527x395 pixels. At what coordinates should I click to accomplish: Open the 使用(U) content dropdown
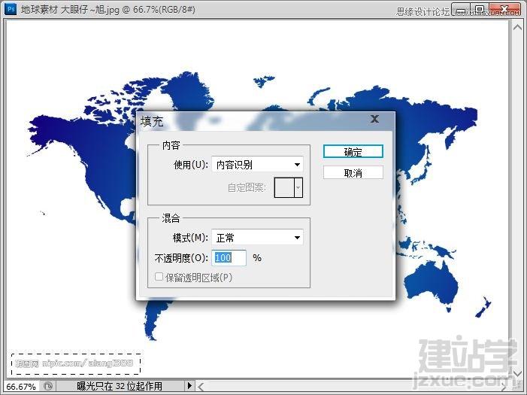(257, 165)
